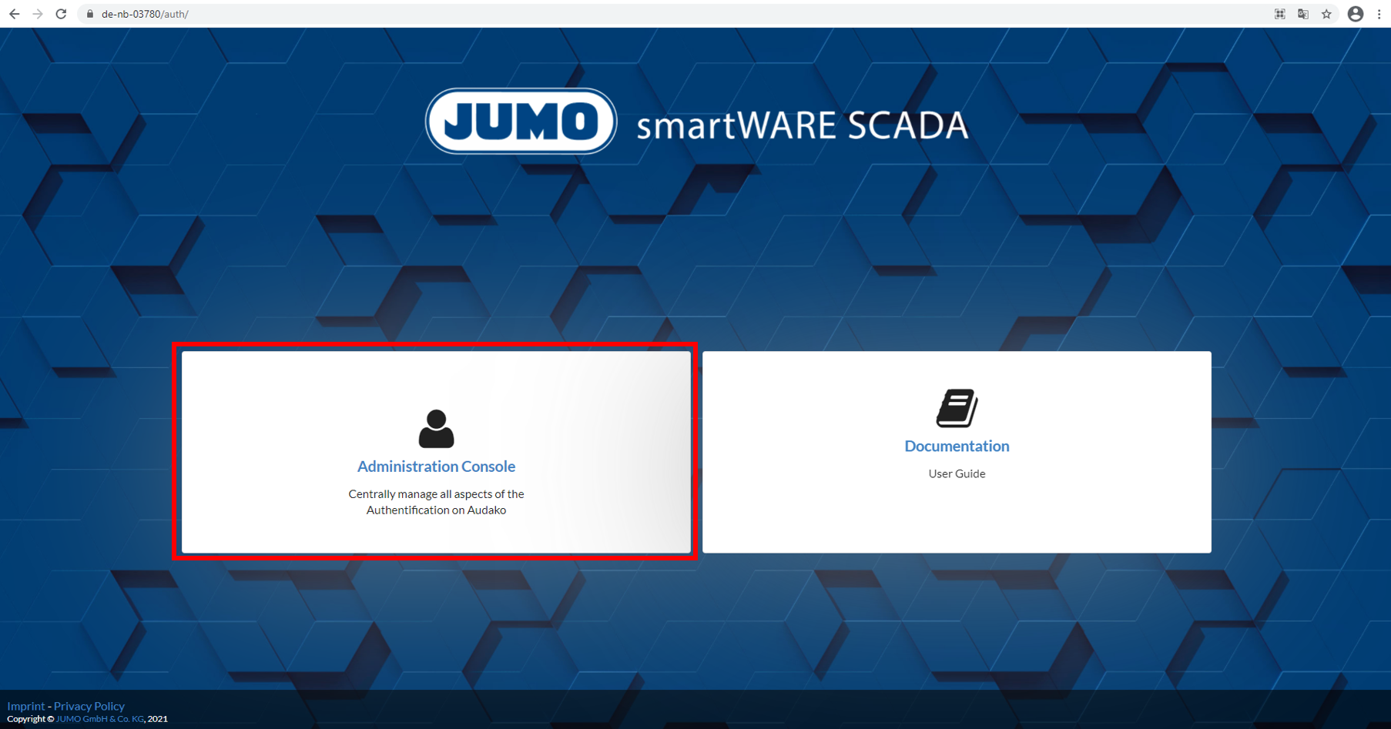This screenshot has height=729, width=1391.
Task: Follow the JUMO GmbH & Co. KG link
Action: tap(100, 719)
